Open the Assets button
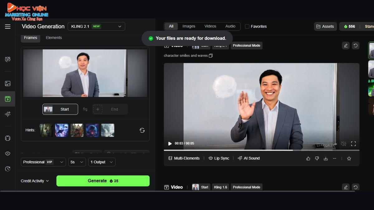Viewport: 374px width, 210px height. [325, 26]
